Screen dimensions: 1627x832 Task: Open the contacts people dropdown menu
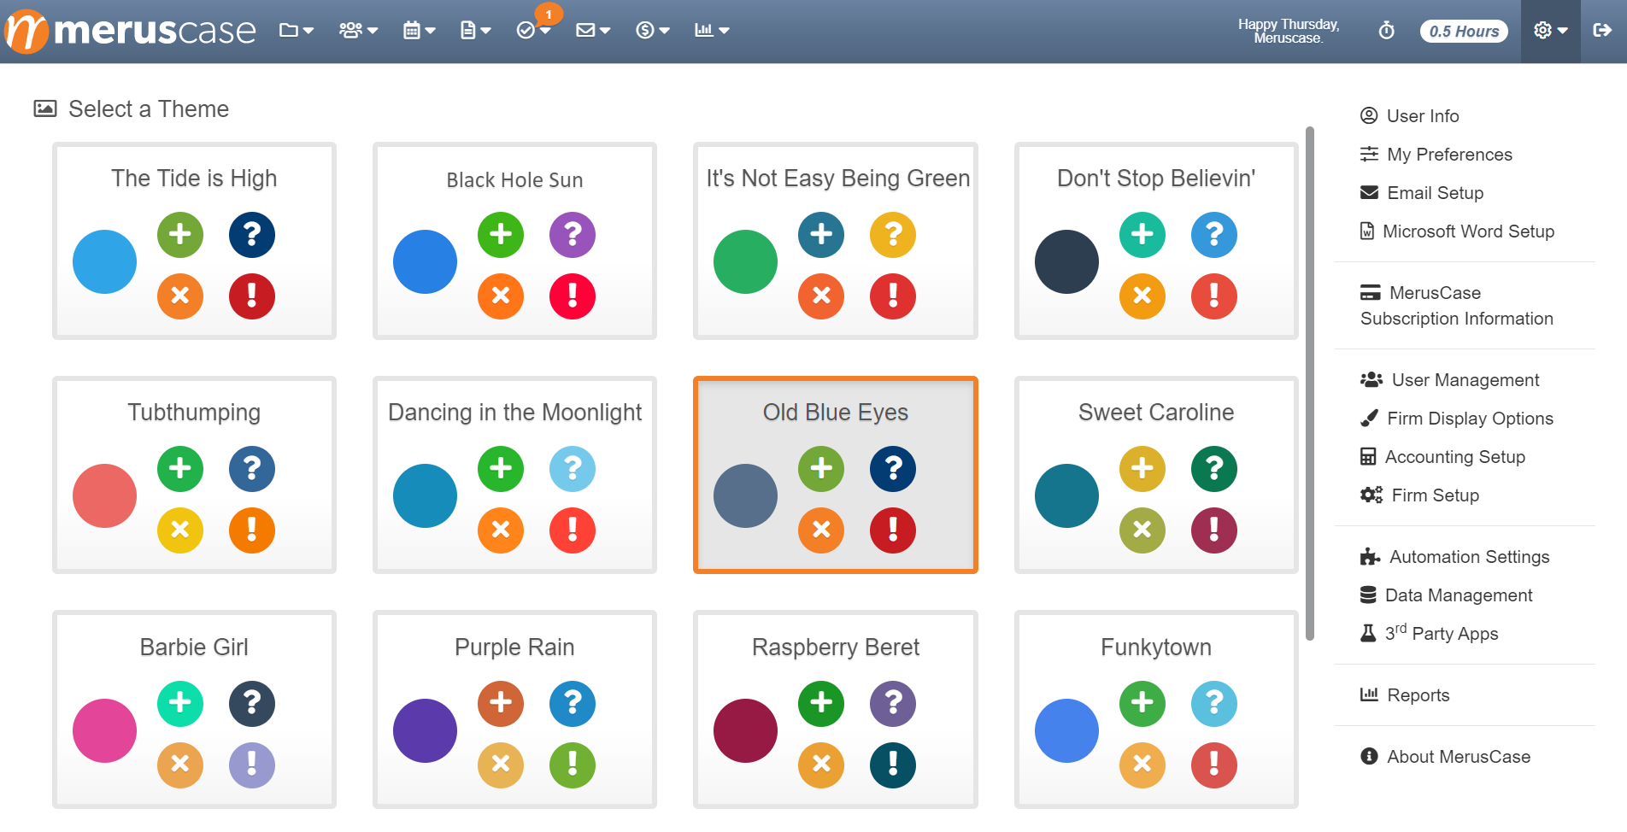point(358,31)
